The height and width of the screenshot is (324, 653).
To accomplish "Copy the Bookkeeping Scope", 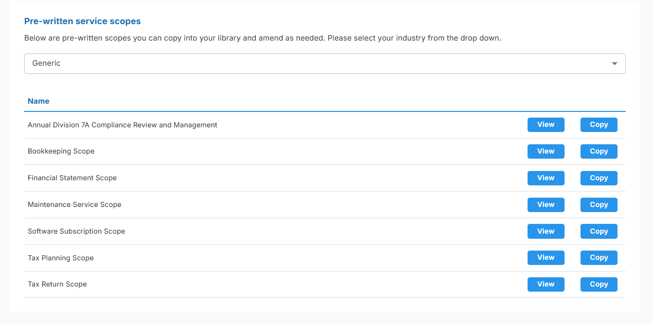I will tap(598, 151).
